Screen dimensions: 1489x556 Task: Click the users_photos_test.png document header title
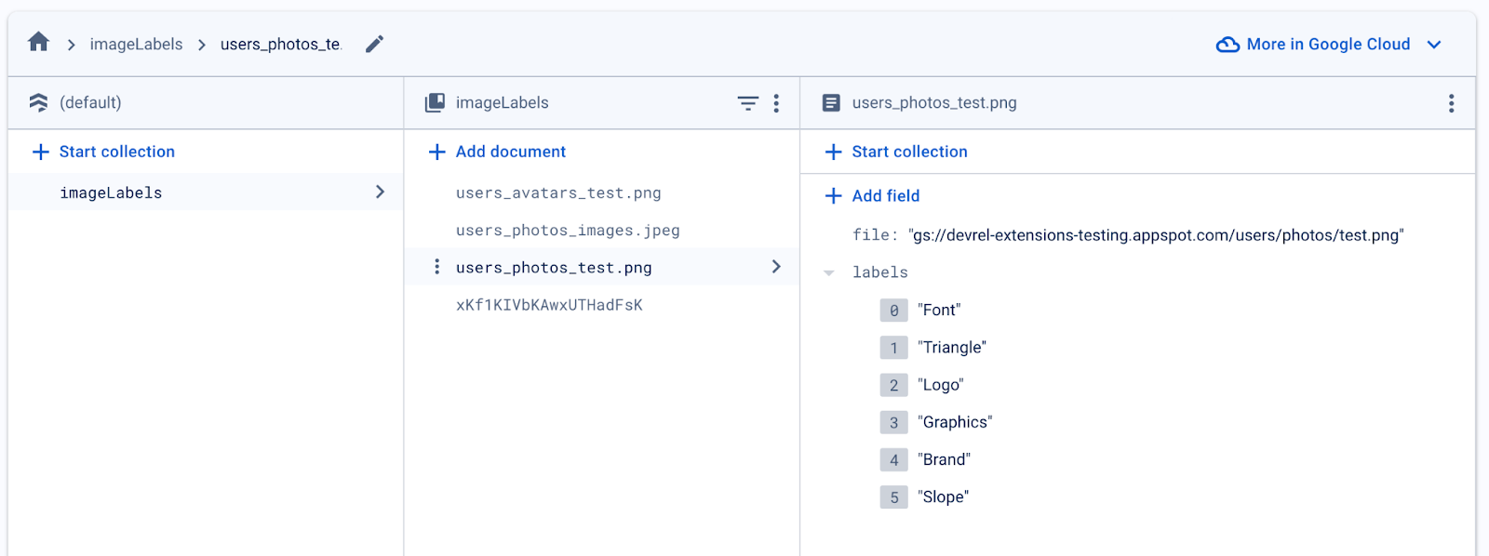[x=934, y=102]
